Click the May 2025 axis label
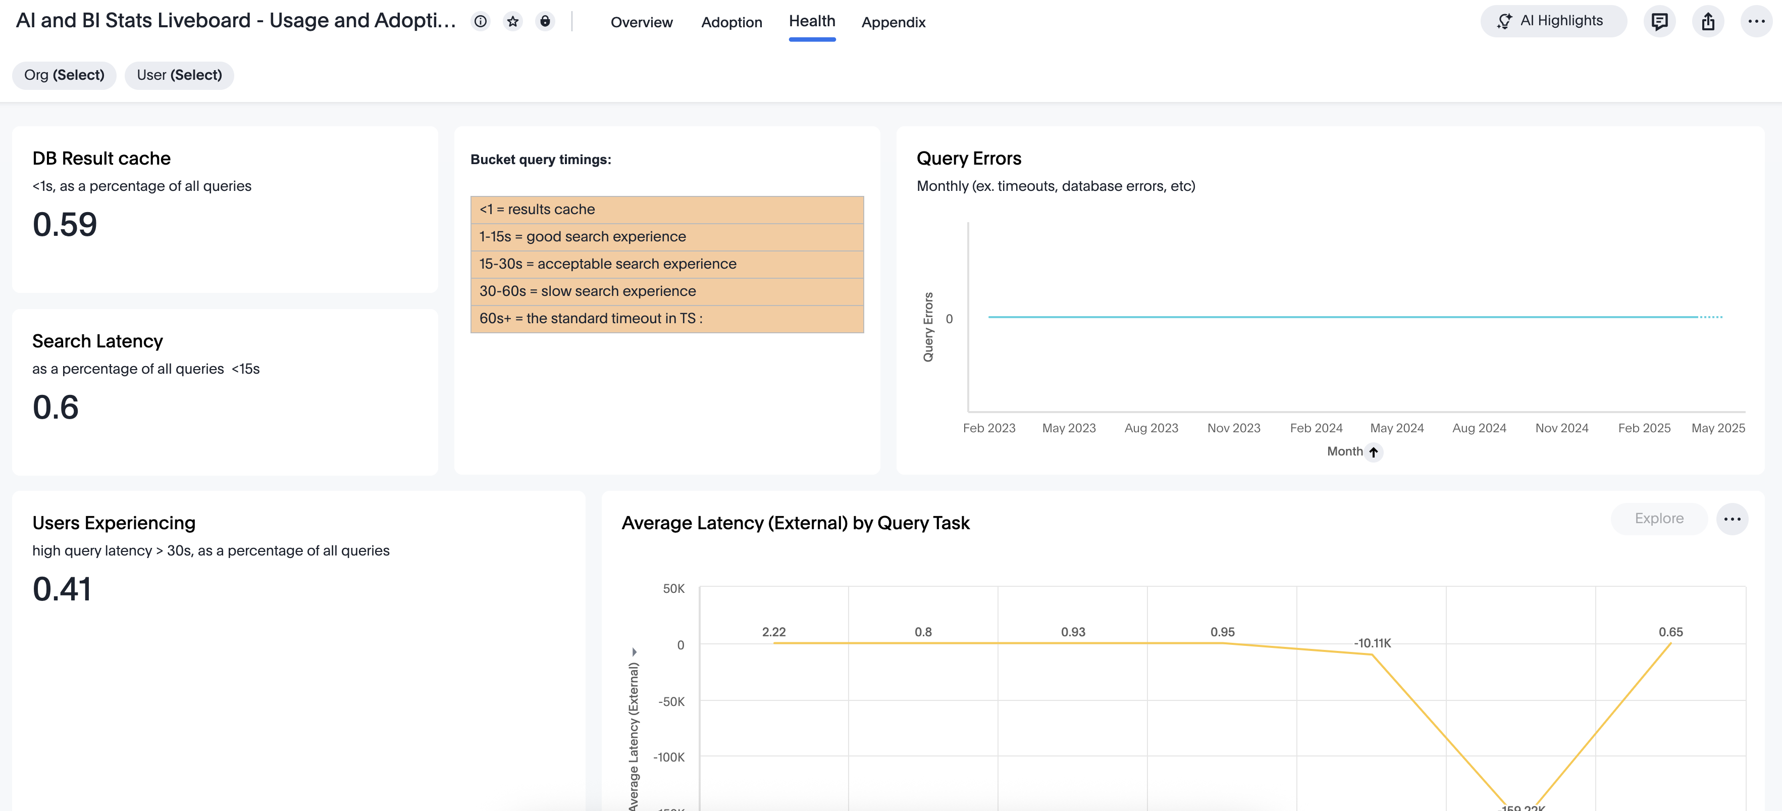This screenshot has height=811, width=1782. (x=1718, y=428)
